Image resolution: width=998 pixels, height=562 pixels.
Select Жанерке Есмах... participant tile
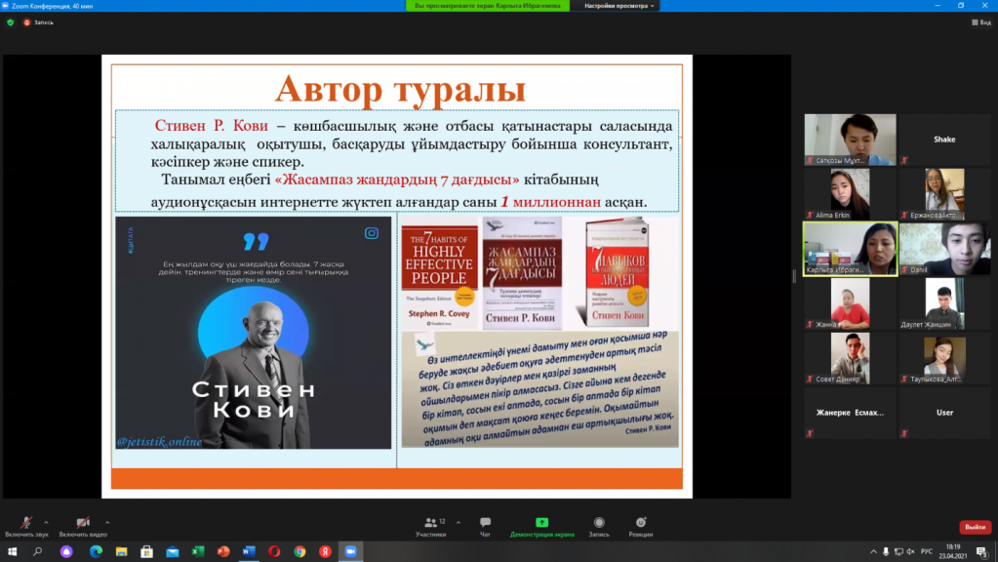point(850,413)
